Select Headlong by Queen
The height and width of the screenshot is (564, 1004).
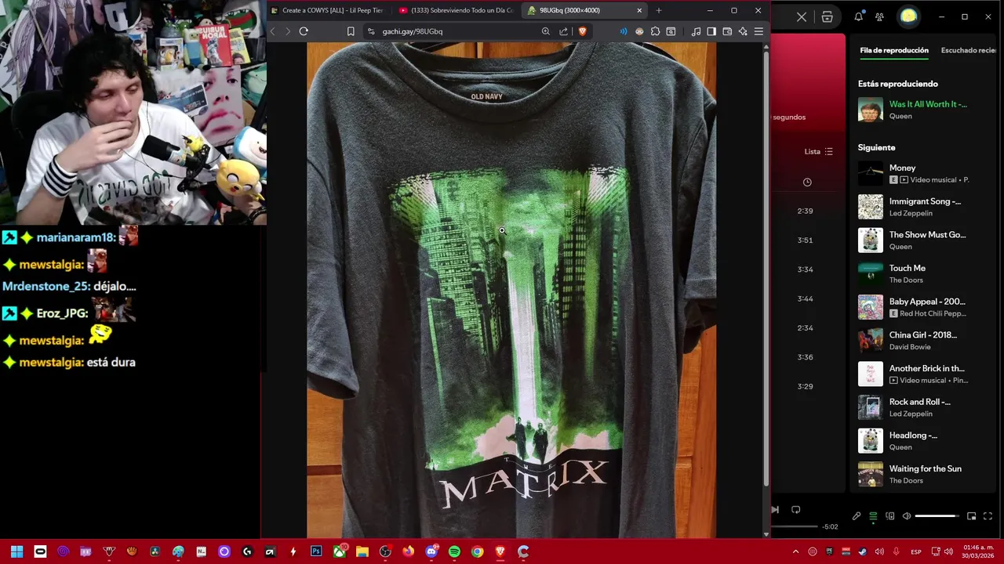923,441
